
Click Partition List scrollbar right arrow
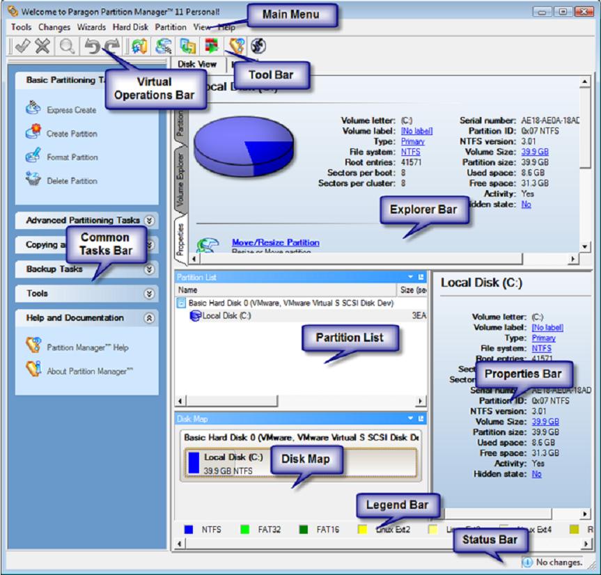click(421, 401)
